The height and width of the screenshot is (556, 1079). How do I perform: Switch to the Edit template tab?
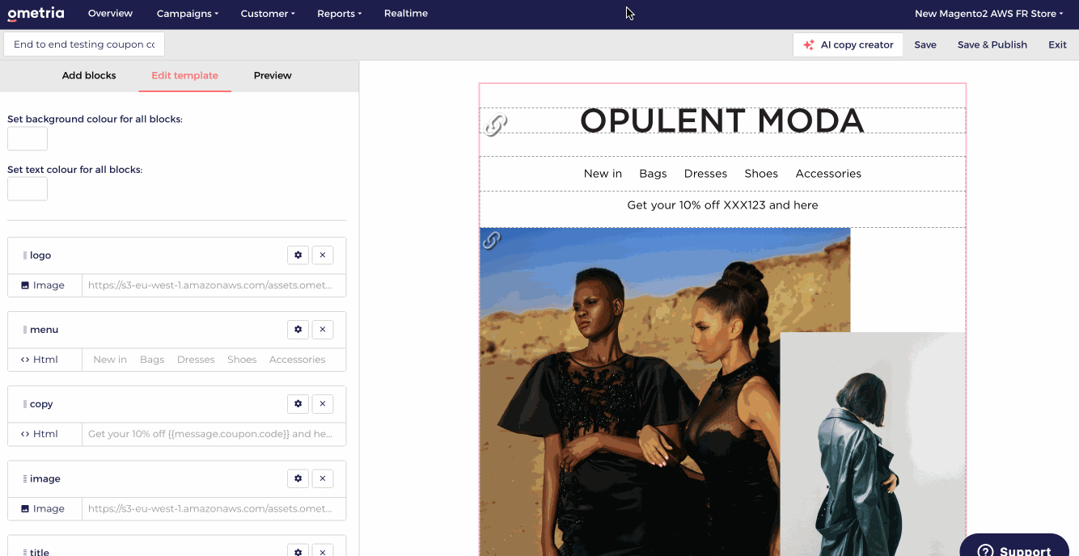coord(184,75)
